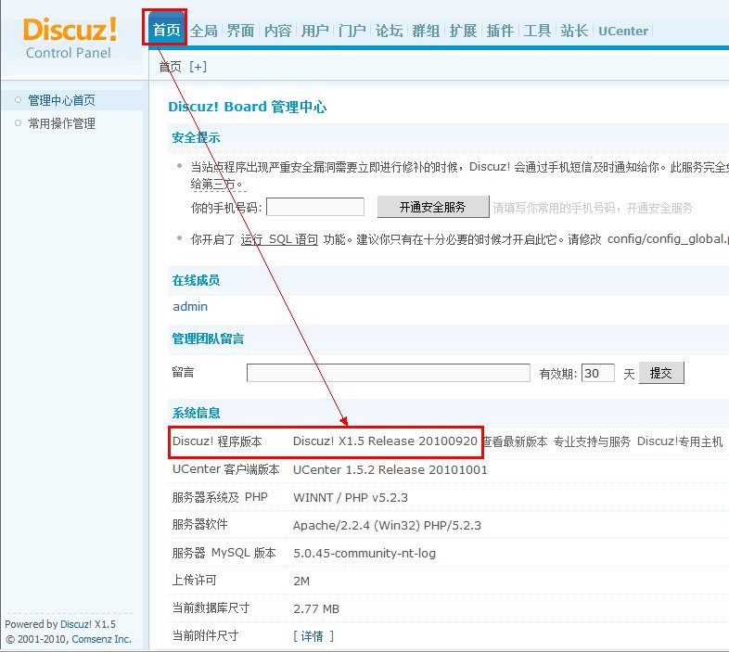Go to the 门户 tab
The image size is (729, 652).
click(x=352, y=31)
